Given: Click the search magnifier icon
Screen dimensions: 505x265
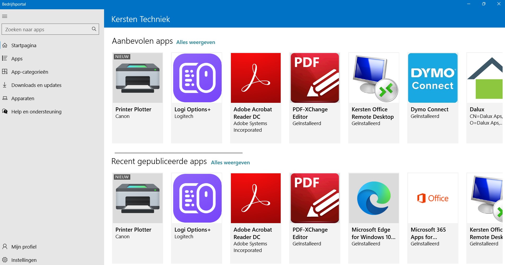Looking at the screenshot, I should [x=94, y=29].
